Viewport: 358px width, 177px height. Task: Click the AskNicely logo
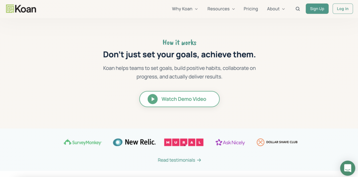point(230,142)
